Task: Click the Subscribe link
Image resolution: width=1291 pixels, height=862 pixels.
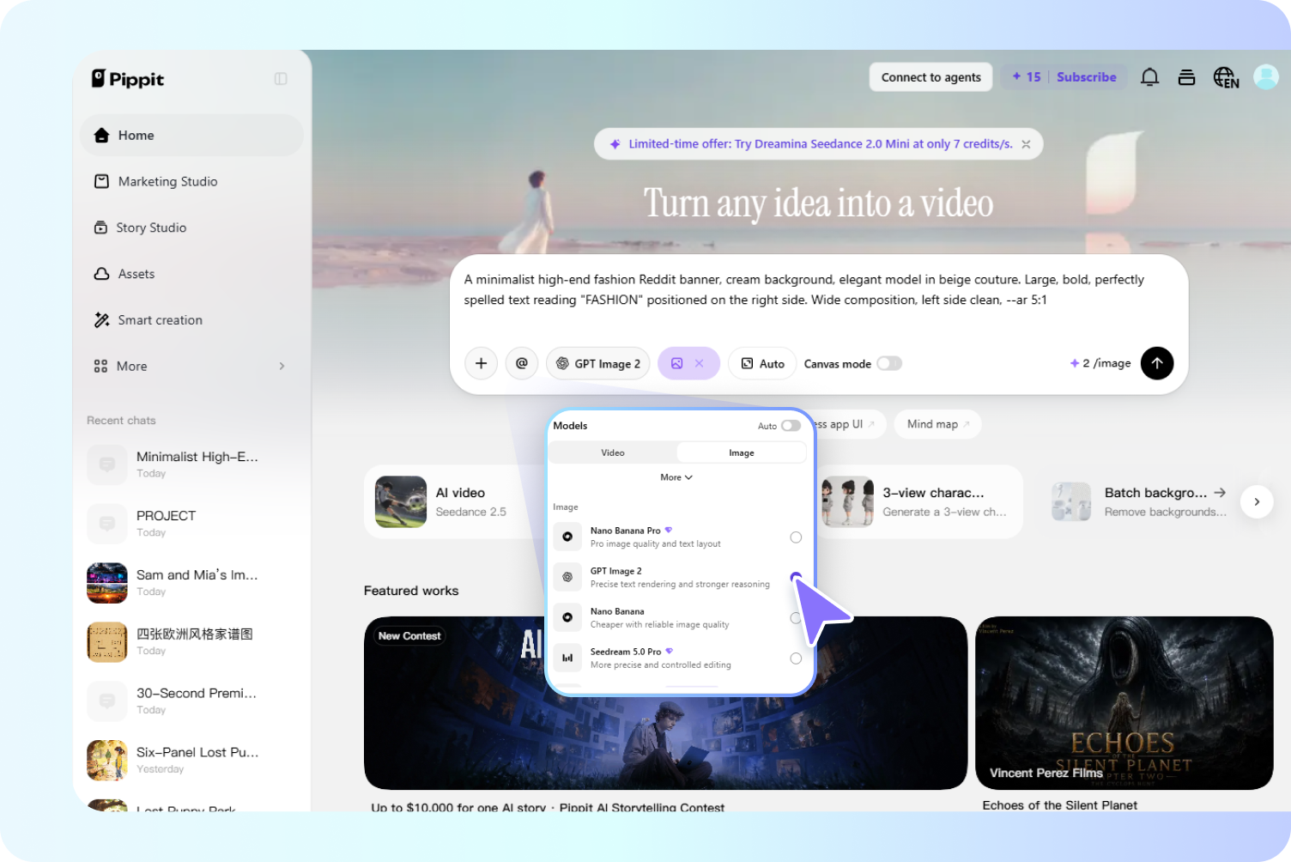Action: (x=1087, y=77)
